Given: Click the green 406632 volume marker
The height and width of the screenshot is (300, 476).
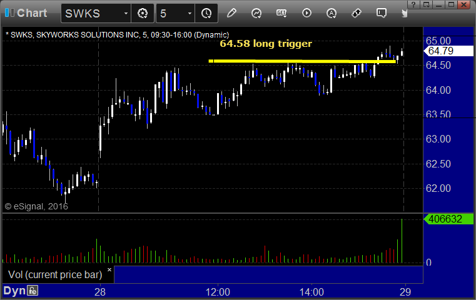Looking at the screenshot, I should coord(448,219).
